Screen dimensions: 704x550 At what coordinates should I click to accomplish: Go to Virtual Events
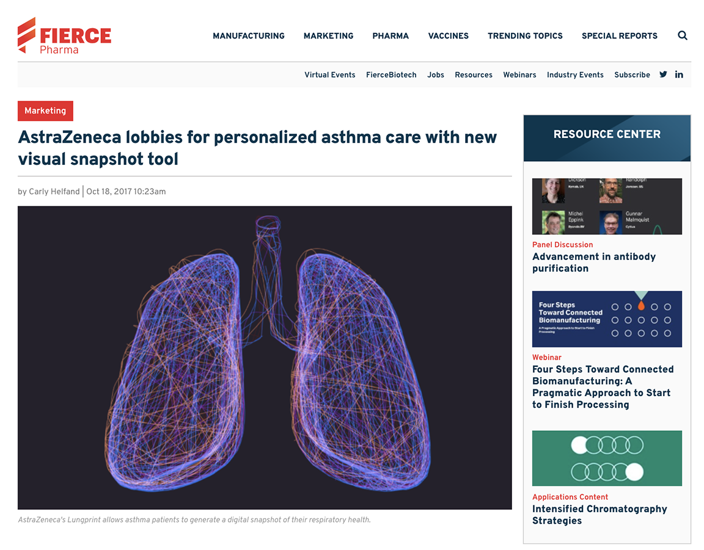pyautogui.click(x=330, y=75)
